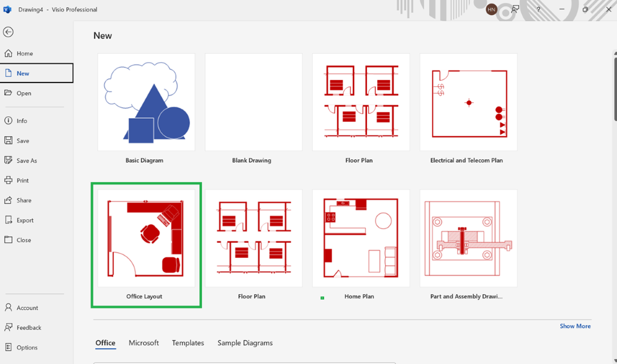Select the Print icon in sidebar
This screenshot has height=364, width=617.
(8, 180)
